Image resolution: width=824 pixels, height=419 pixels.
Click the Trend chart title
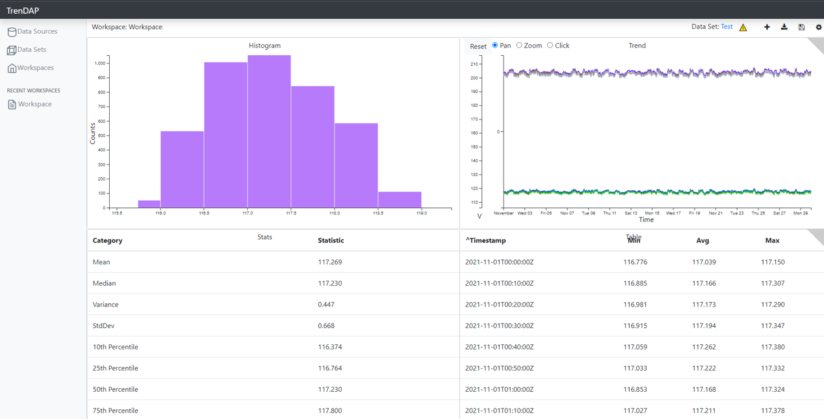[637, 45]
